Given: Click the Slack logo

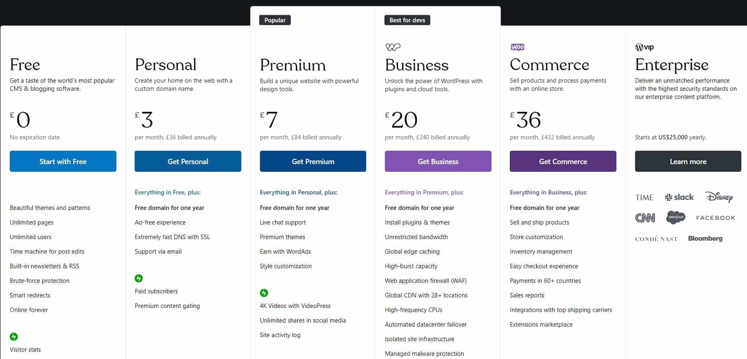Looking at the screenshot, I should point(679,197).
